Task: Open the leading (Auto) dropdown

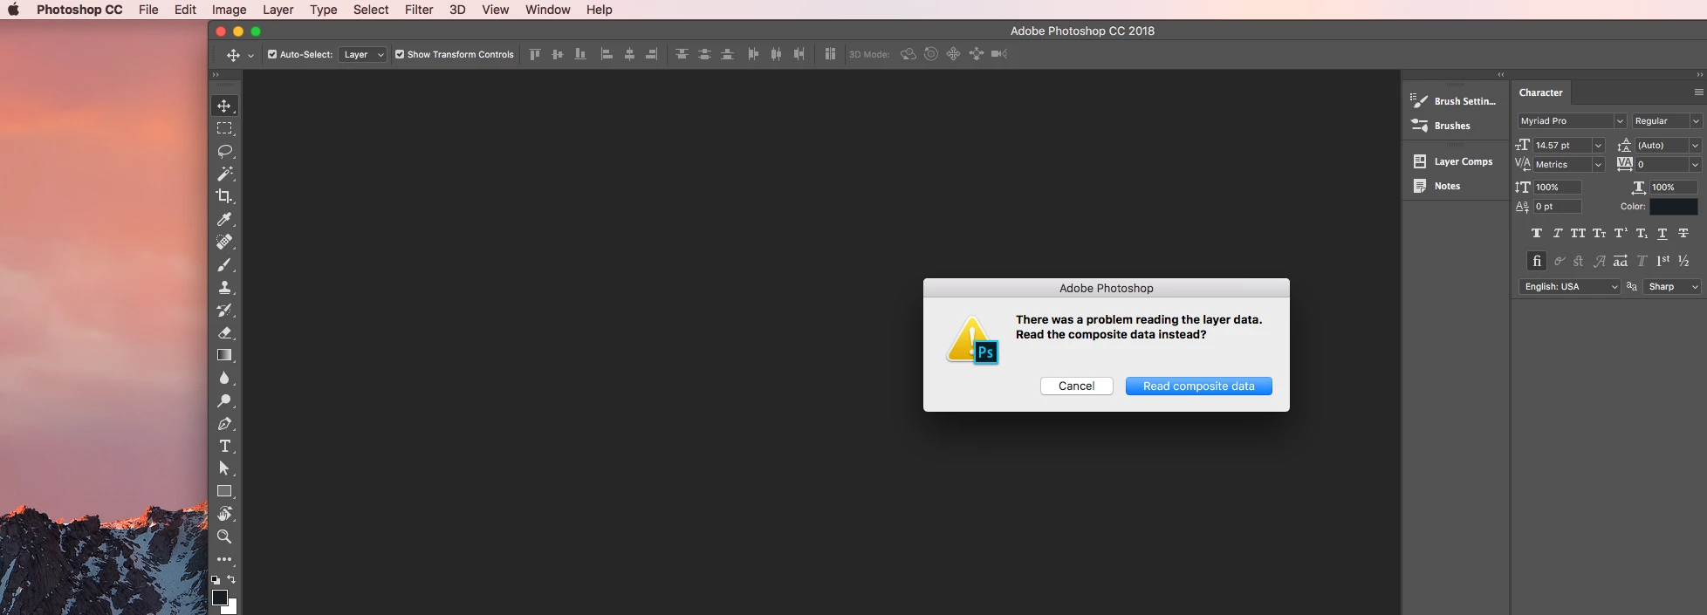Action: (x=1696, y=145)
